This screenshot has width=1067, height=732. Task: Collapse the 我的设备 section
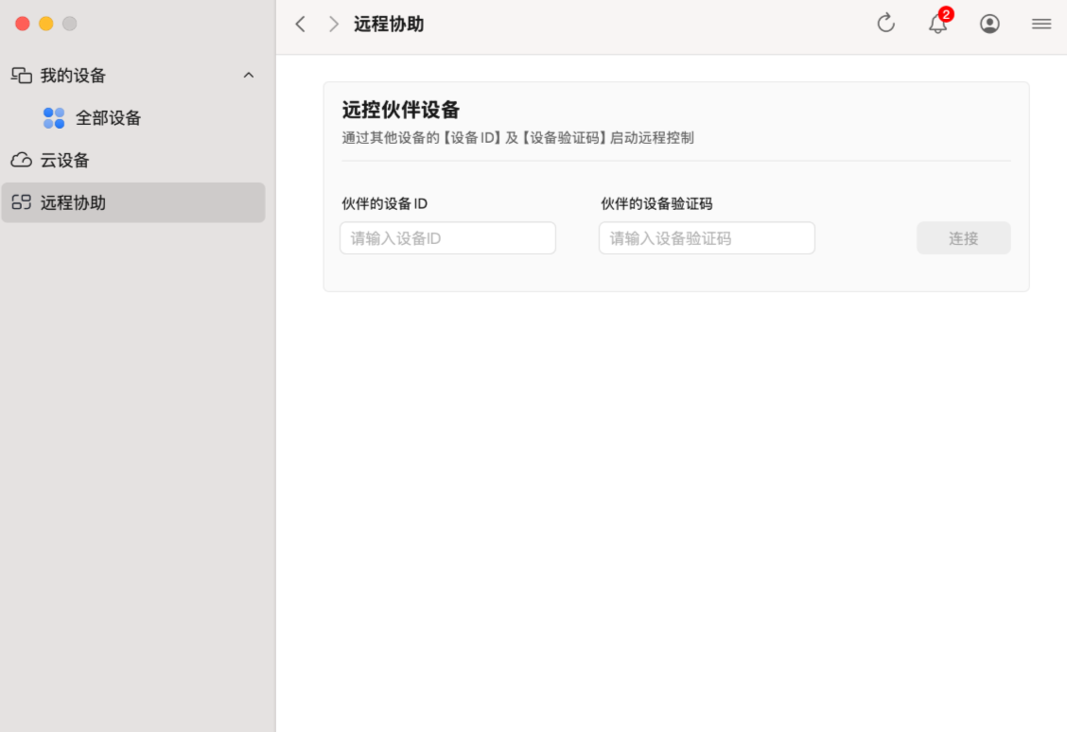[x=248, y=75]
